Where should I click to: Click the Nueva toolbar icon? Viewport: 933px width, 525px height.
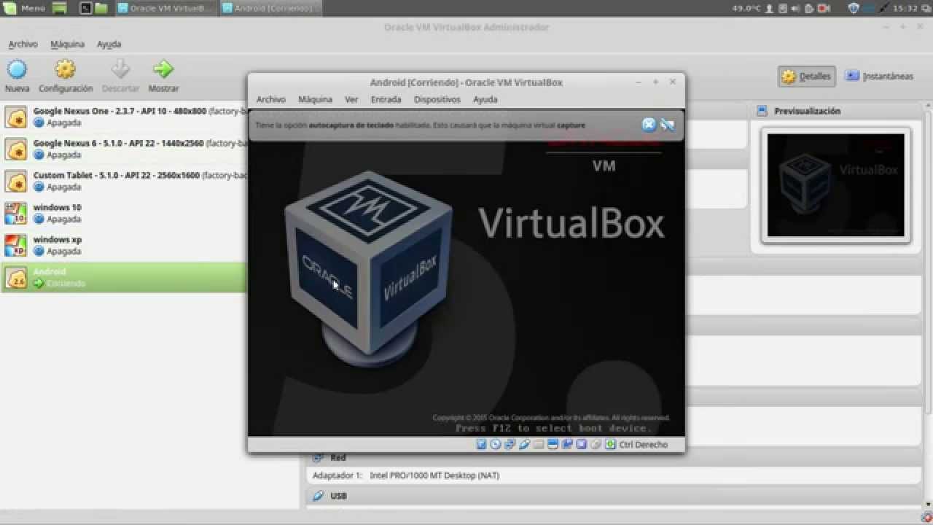coord(17,70)
